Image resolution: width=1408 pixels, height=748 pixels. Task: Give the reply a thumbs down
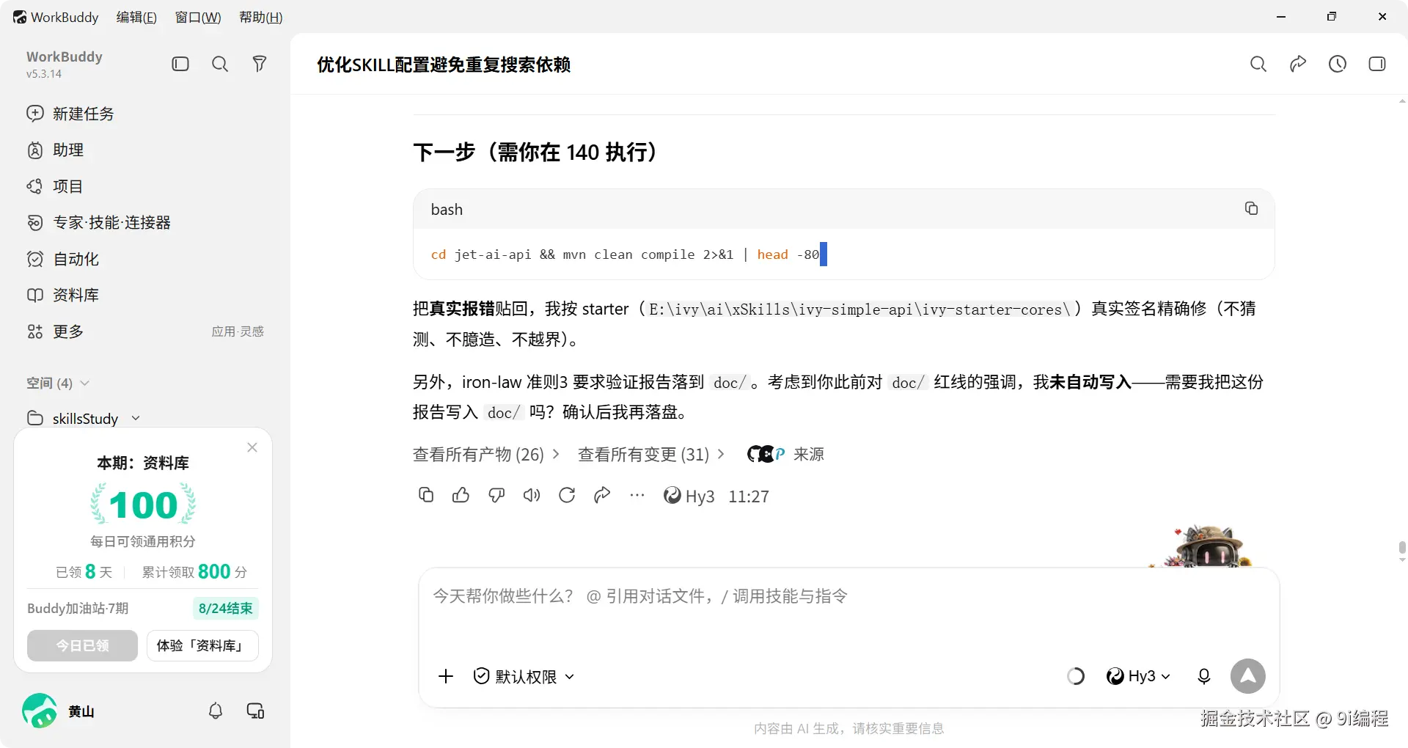[x=496, y=495]
